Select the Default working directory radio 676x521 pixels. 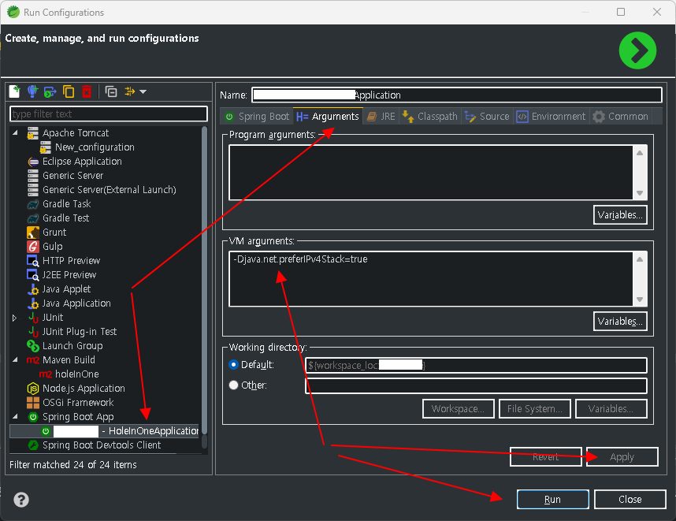click(x=233, y=365)
